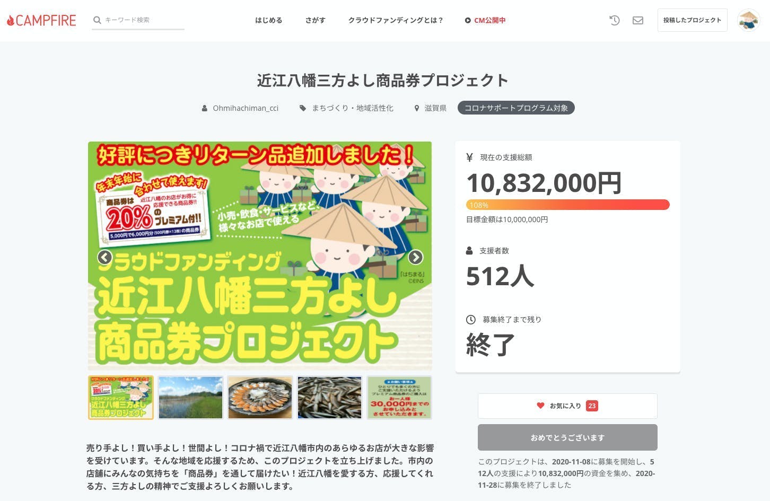
Task: Open the messages envelope icon
Action: point(638,20)
